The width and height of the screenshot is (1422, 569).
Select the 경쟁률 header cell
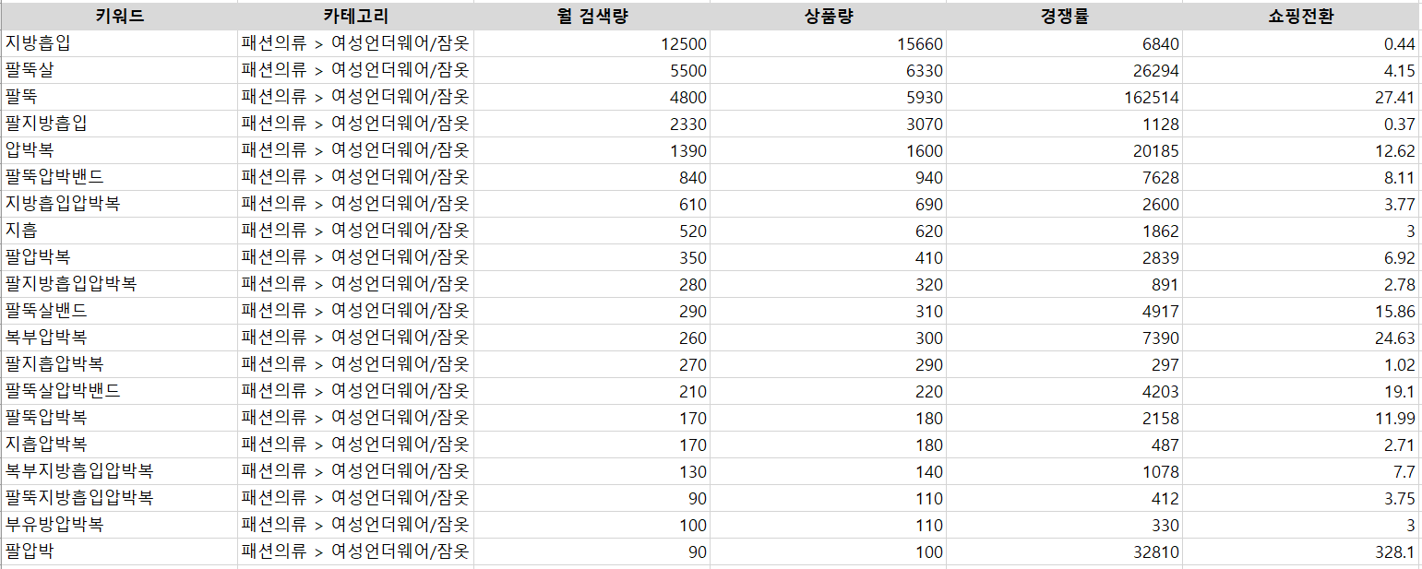click(x=1064, y=17)
